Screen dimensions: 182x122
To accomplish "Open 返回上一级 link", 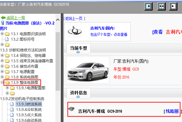I will (16, 18).
